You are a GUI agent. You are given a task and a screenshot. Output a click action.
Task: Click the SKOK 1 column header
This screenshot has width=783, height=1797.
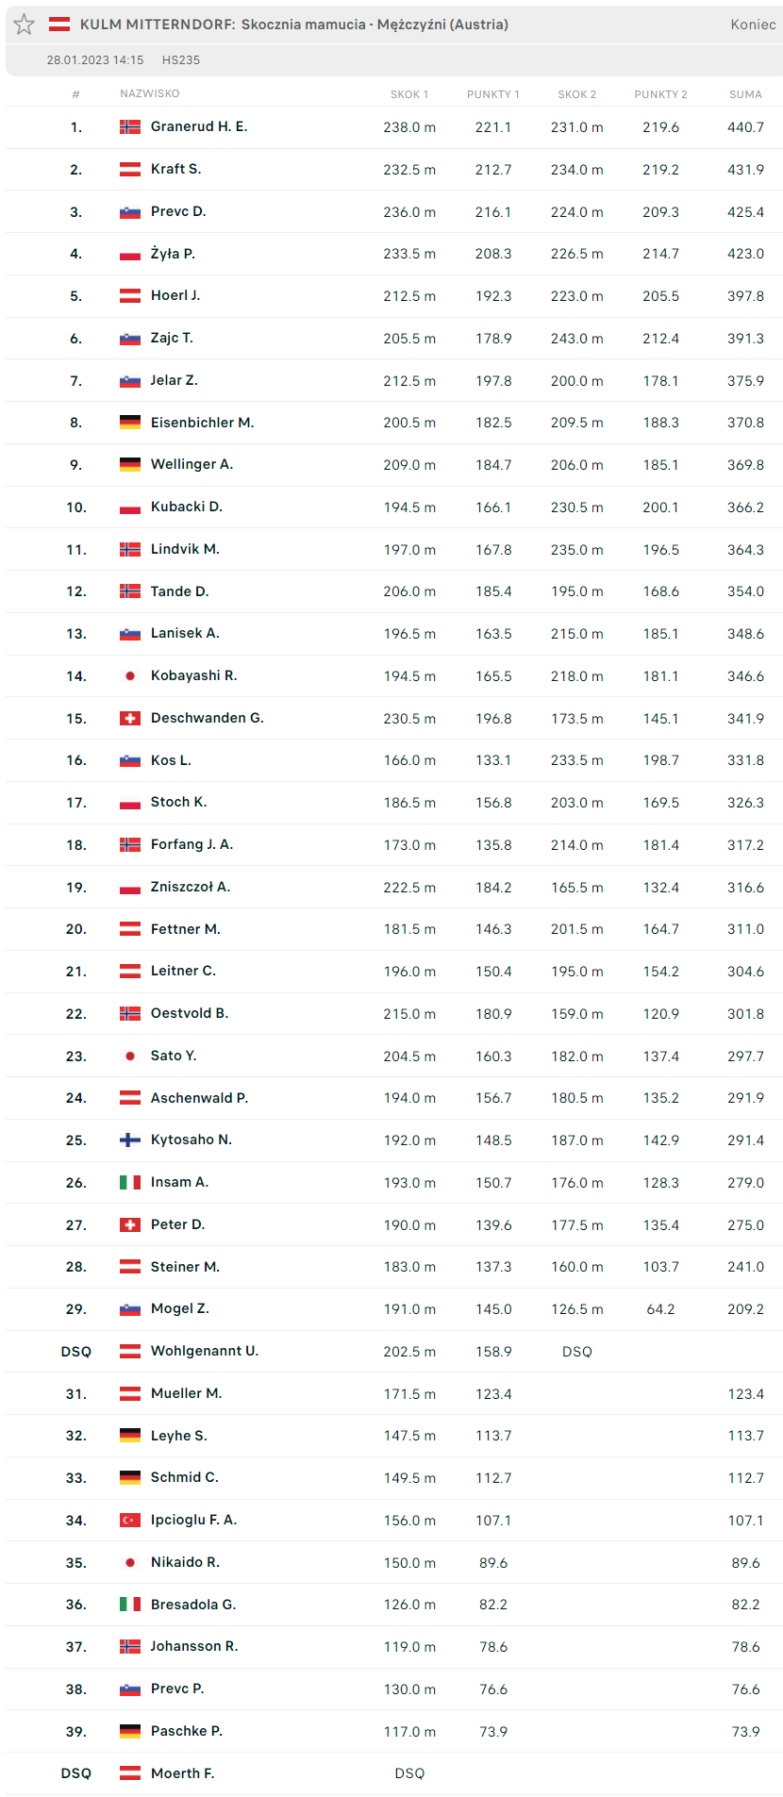click(x=409, y=94)
